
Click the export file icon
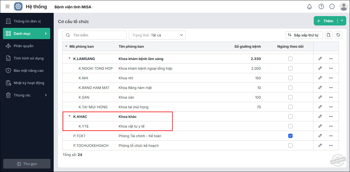coord(329,35)
